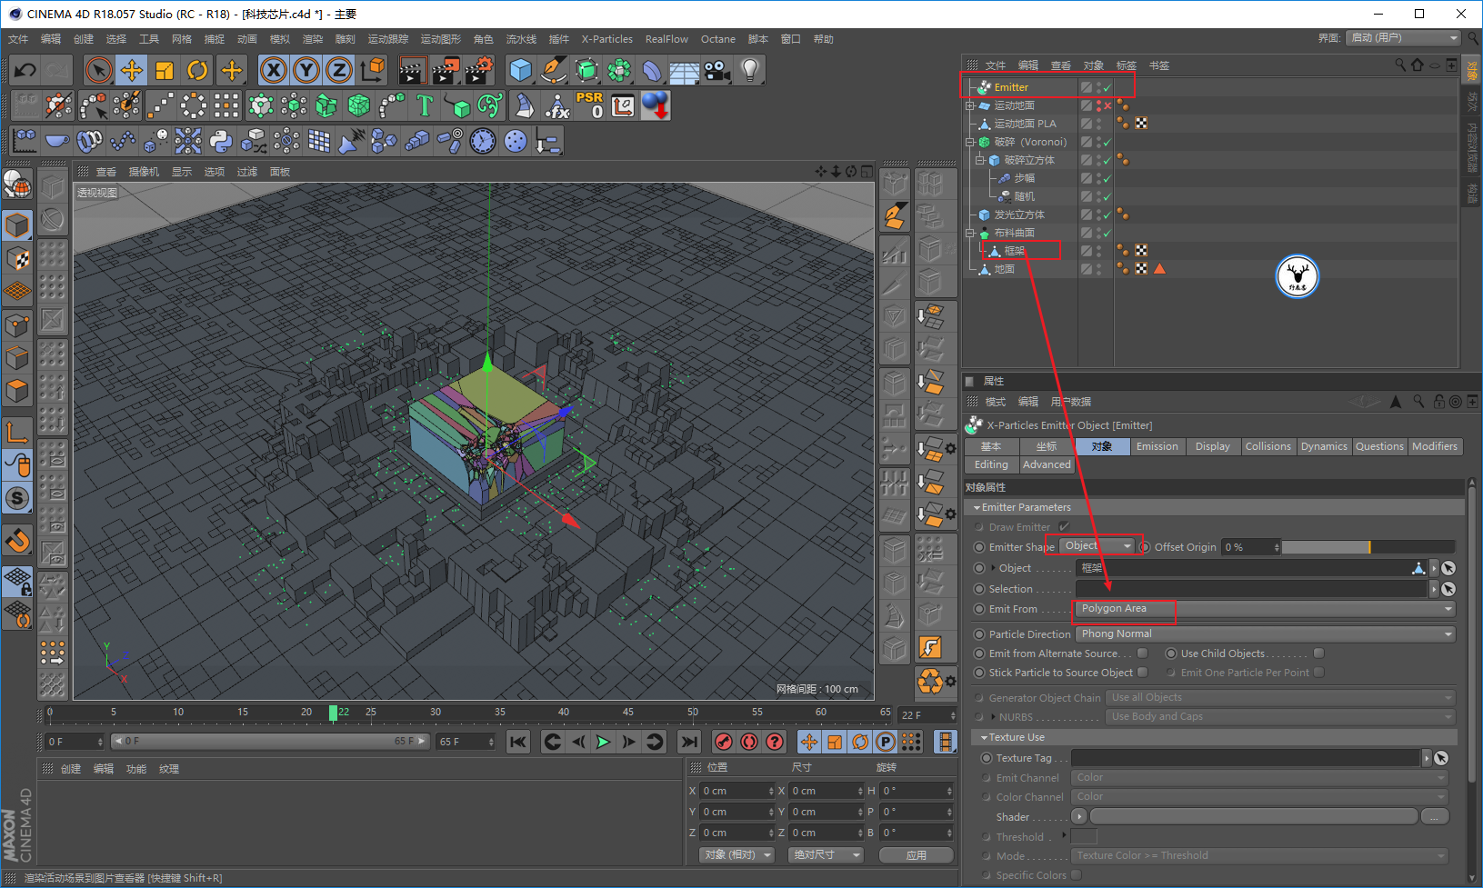The image size is (1483, 888).
Task: Click the orange magnet icon in left toolbar
Action: 17,541
